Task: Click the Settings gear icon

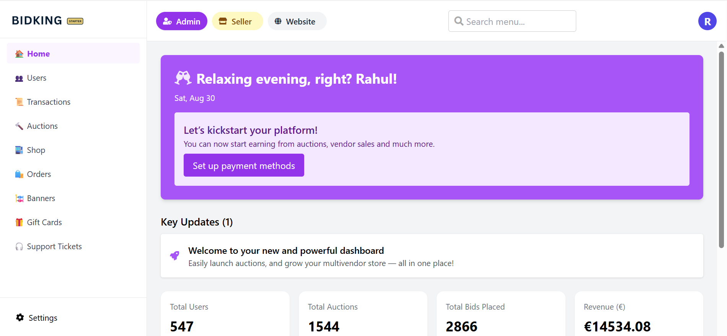Action: [20, 318]
